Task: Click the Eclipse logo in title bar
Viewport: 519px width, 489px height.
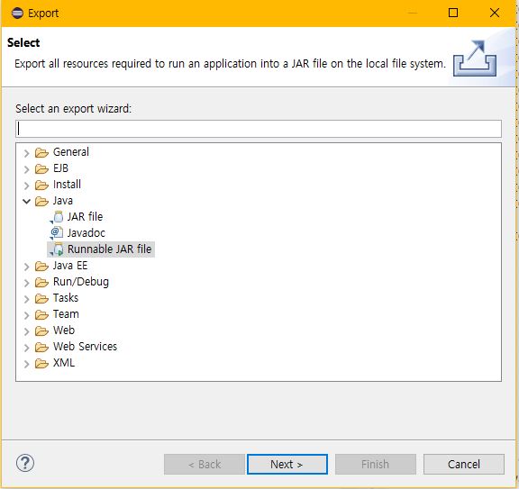Action: click(x=17, y=14)
